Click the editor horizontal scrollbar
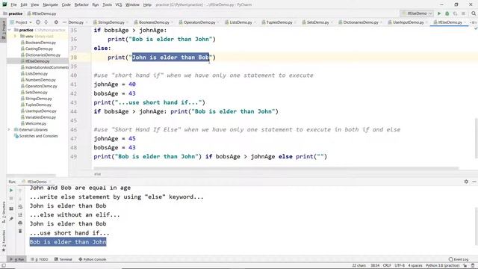 [x=276, y=168]
